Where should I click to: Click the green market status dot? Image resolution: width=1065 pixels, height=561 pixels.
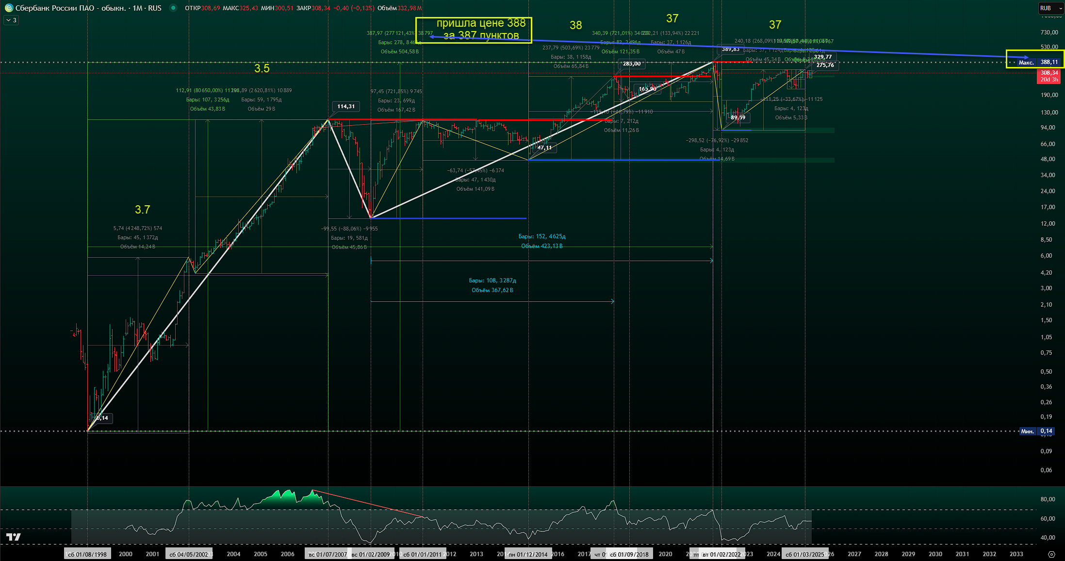coord(173,8)
